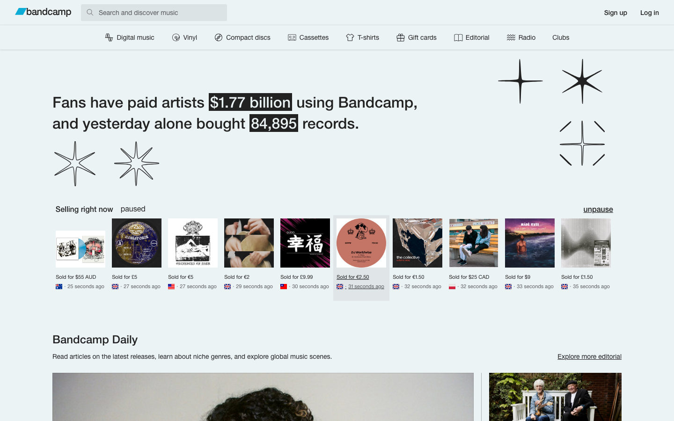Viewport: 674px width, 421px height.
Task: Click the $1.77 billion highlighted figure
Action: pyautogui.click(x=250, y=102)
